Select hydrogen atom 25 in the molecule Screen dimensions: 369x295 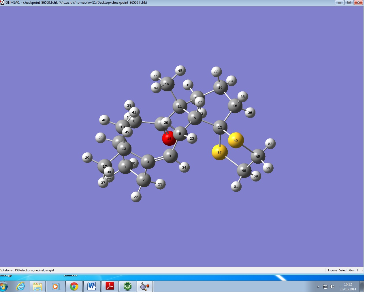tap(192, 138)
